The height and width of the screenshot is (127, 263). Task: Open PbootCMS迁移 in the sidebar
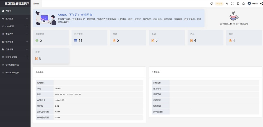click(15, 72)
